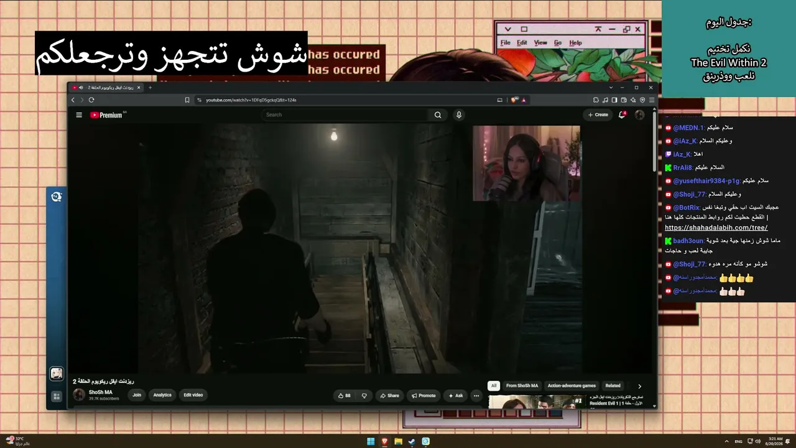This screenshot has height=448, width=796.
Task: Share the video
Action: (389, 396)
